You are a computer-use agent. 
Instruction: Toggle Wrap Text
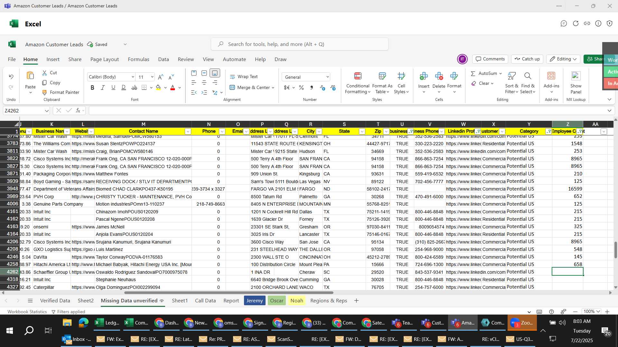point(244,76)
